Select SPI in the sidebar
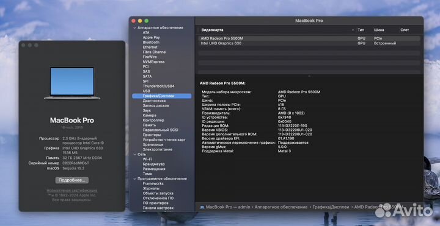The image size is (440, 226). coord(145,81)
